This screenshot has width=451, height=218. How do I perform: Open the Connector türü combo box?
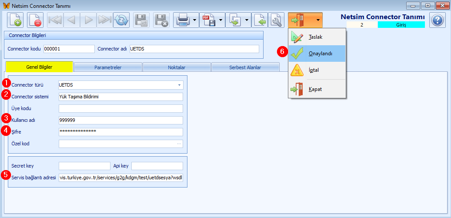point(179,85)
